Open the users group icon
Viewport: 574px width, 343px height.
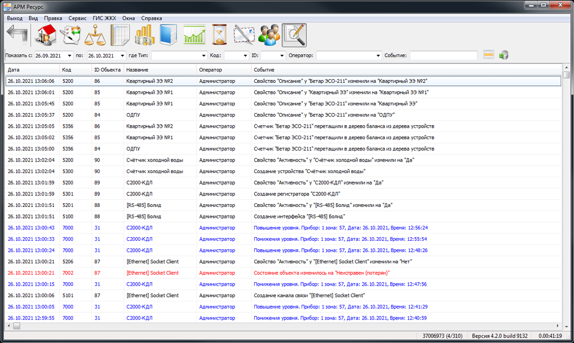click(x=269, y=35)
